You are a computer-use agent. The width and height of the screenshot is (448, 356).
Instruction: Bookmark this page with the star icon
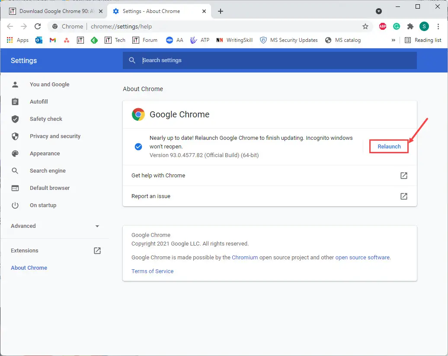point(365,26)
